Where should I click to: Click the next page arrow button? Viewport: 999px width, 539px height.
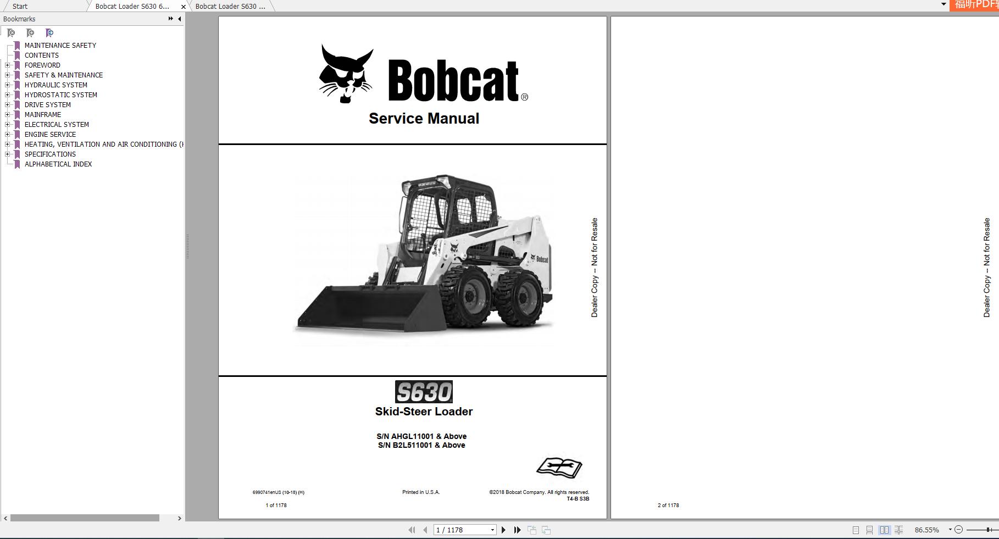504,530
